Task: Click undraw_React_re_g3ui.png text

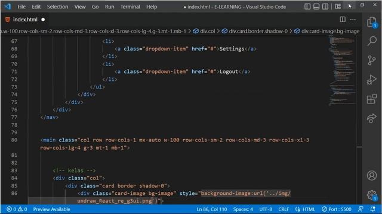Action: click(115, 201)
